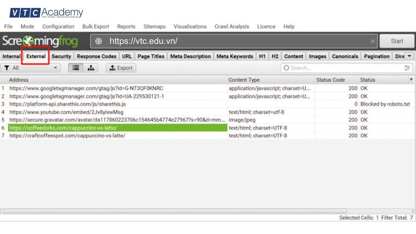Open the Bulk Export menu
The height and width of the screenshot is (234, 416).
96,27
